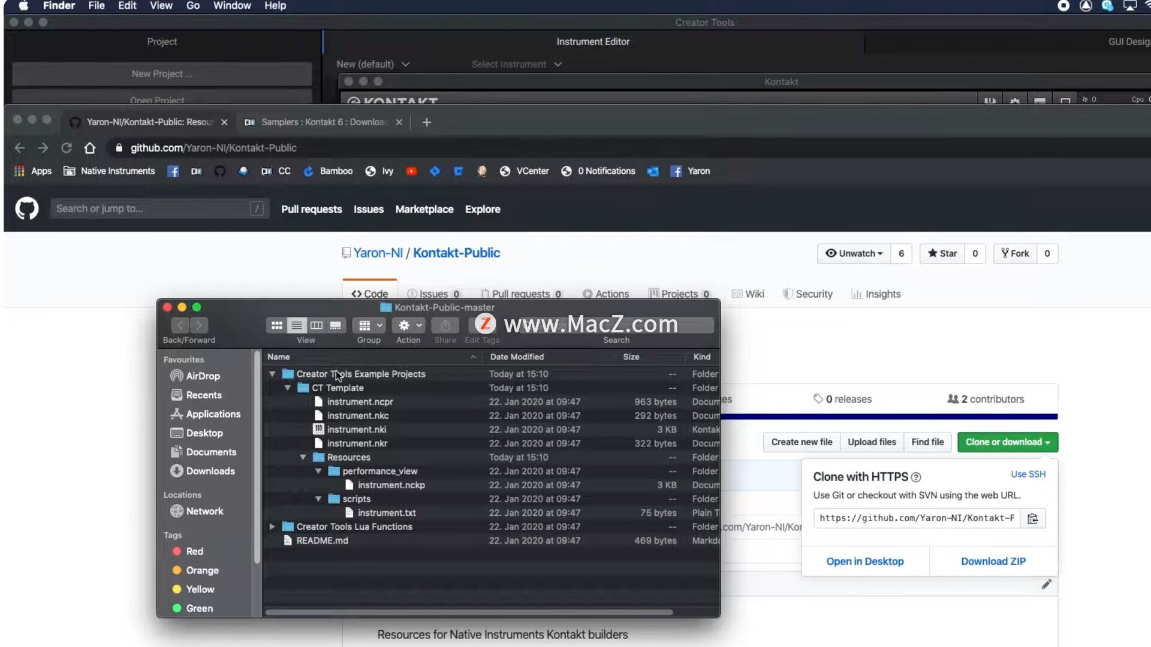Open the Unwatch dropdown

[x=854, y=253]
